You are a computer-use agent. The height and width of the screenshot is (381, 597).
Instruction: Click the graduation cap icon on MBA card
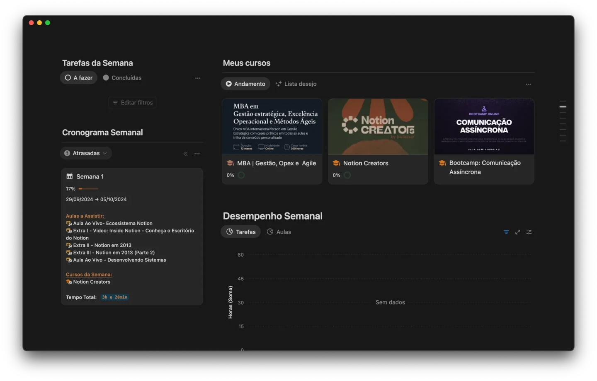tap(230, 163)
